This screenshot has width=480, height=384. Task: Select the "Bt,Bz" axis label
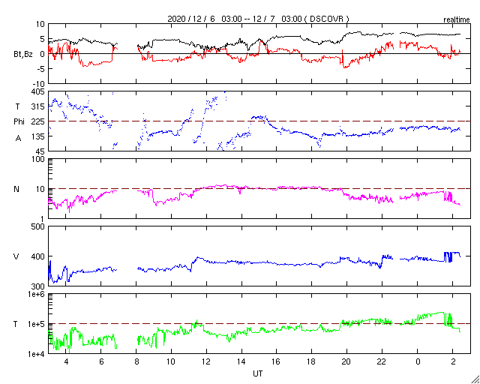tap(23, 55)
